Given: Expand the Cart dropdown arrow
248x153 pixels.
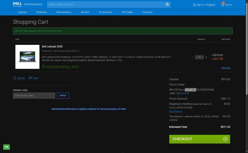Looking at the screenshot, I should pos(231,5).
